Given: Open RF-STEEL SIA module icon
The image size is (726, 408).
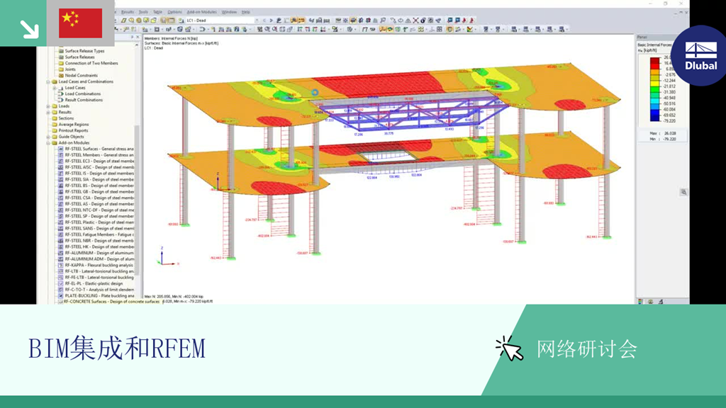Looking at the screenshot, I should (x=61, y=179).
